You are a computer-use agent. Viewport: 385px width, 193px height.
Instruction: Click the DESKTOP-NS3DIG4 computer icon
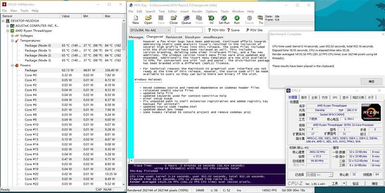(8, 21)
